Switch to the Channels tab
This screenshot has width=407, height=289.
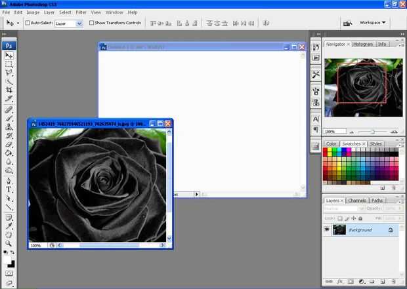(x=357, y=201)
